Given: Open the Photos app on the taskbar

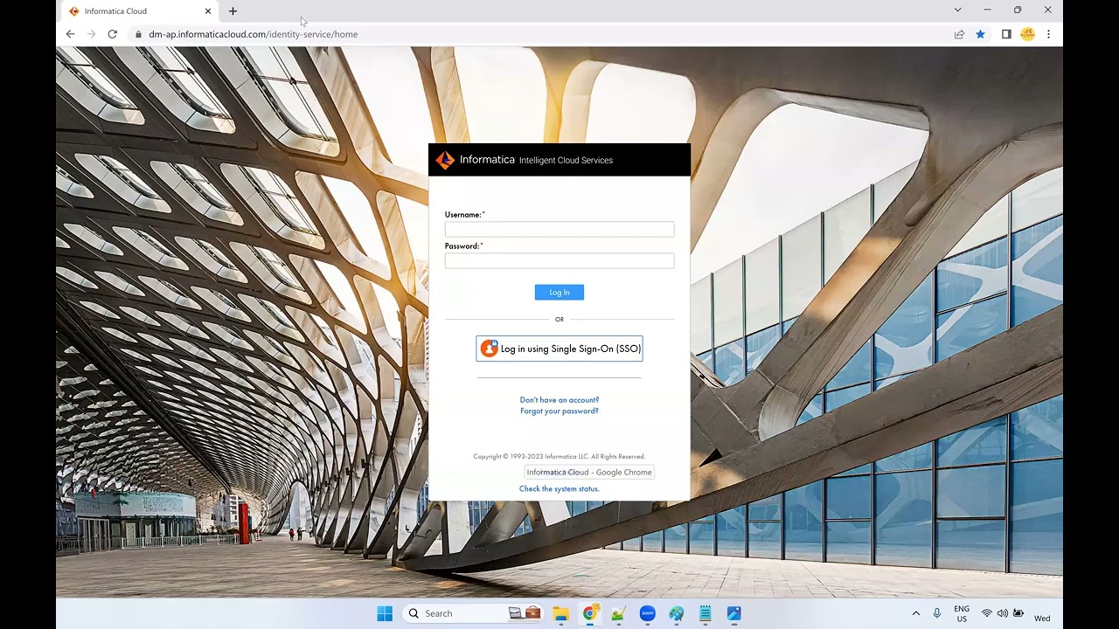Looking at the screenshot, I should point(733,613).
